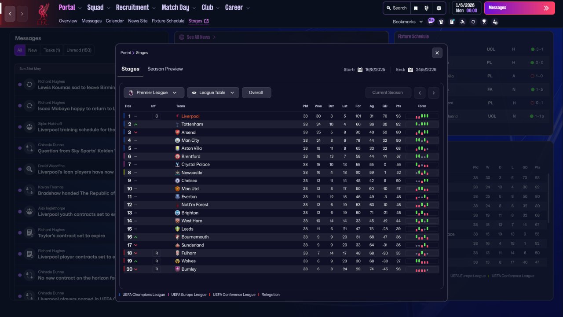Viewport: 563px width, 317px height.
Task: Click the Leeds club badge
Action: pyautogui.click(x=178, y=229)
